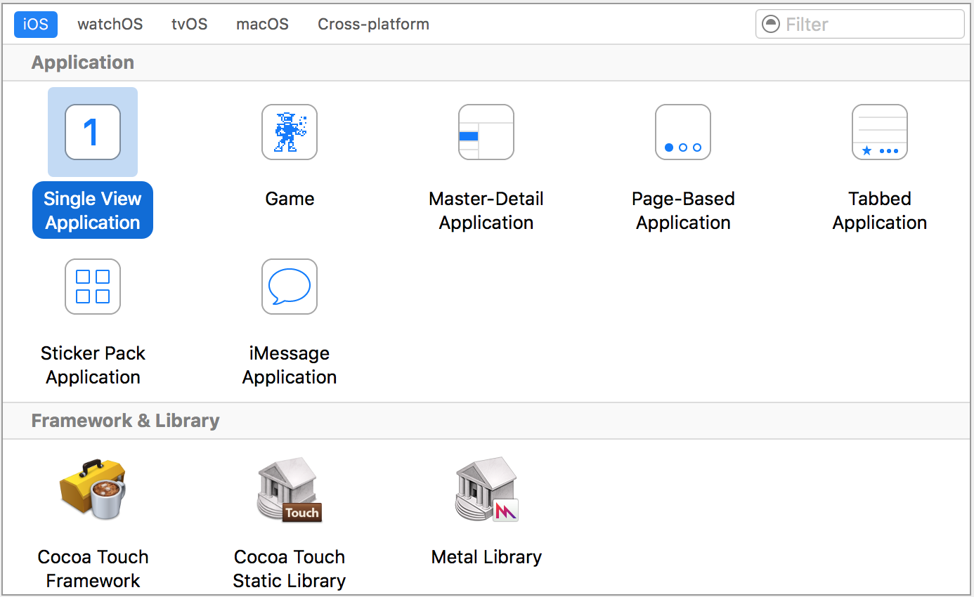The image size is (974, 597).
Task: Choose the Tabbed Application icon
Action: pyautogui.click(x=880, y=132)
